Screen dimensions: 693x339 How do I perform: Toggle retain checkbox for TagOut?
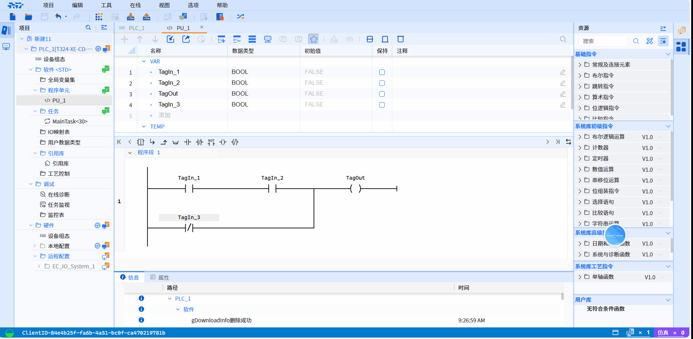click(x=382, y=94)
